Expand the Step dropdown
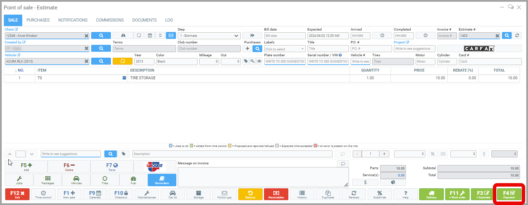This screenshot has width=528, height=205. pos(209,36)
